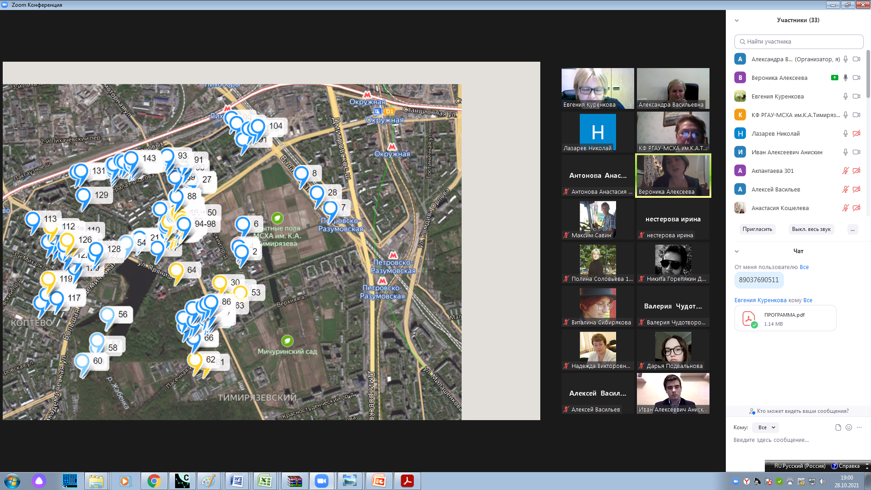Toggle camera icon for Александра В. organizer row
This screenshot has width=871, height=490.
coord(856,59)
